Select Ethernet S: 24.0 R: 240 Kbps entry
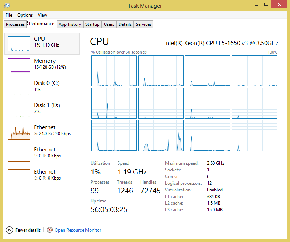290x242 pixels. point(42,132)
